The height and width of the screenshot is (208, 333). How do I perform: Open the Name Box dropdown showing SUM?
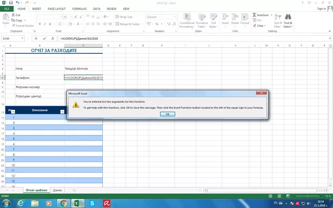coord(22,39)
